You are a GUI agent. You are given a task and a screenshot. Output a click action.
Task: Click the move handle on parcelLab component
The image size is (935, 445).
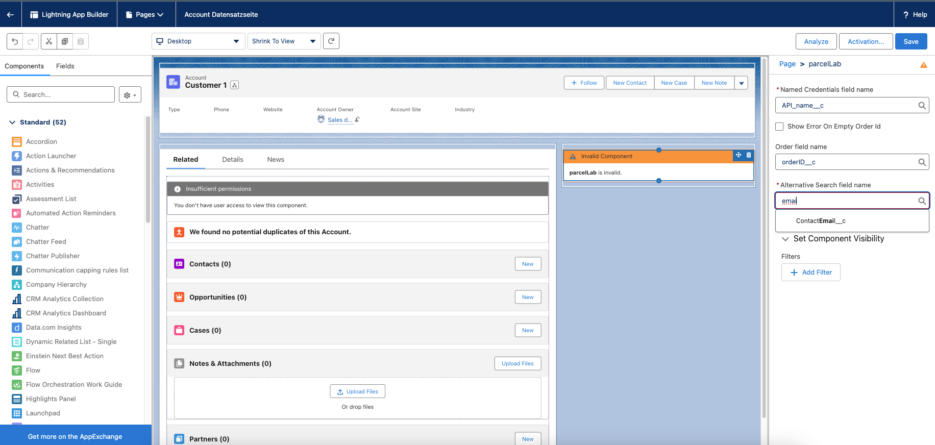coord(739,155)
